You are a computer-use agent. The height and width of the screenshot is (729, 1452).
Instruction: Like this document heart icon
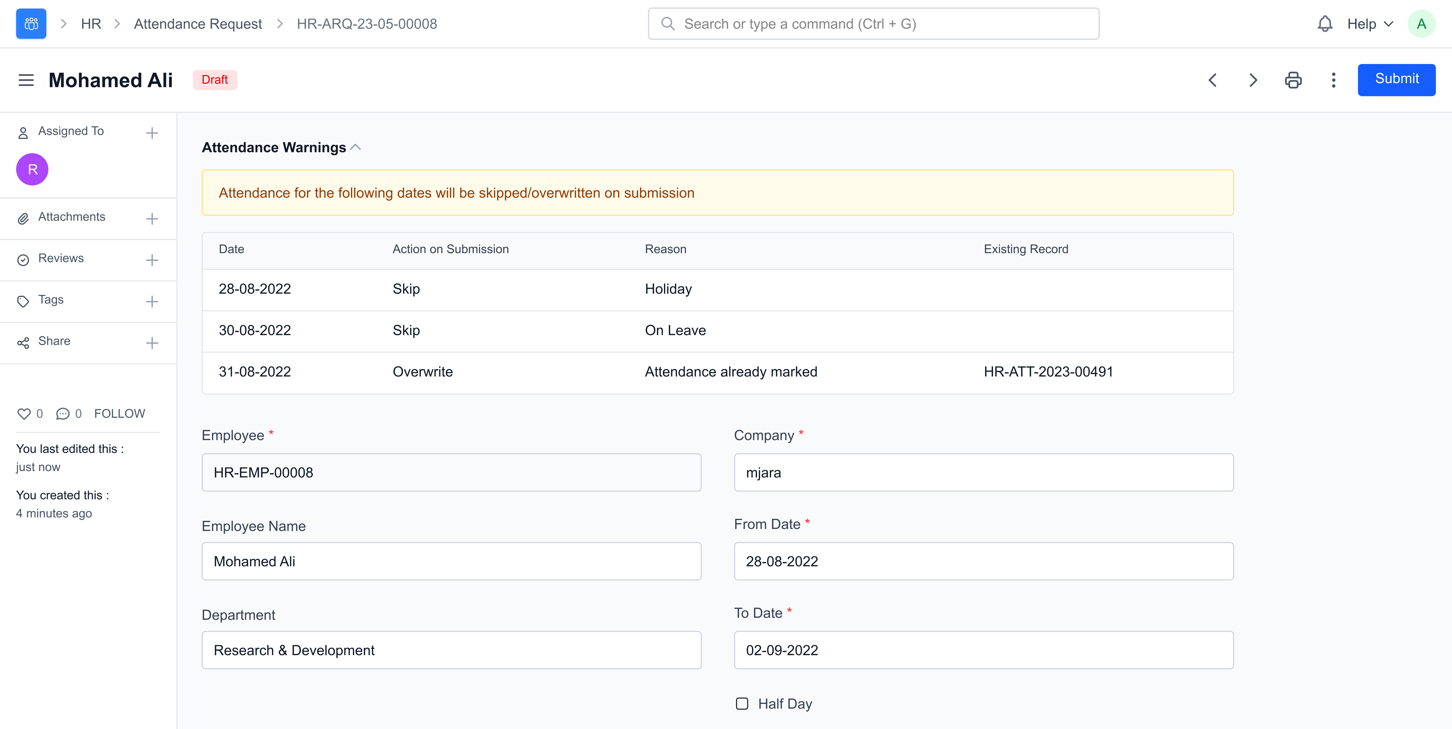pyautogui.click(x=24, y=414)
